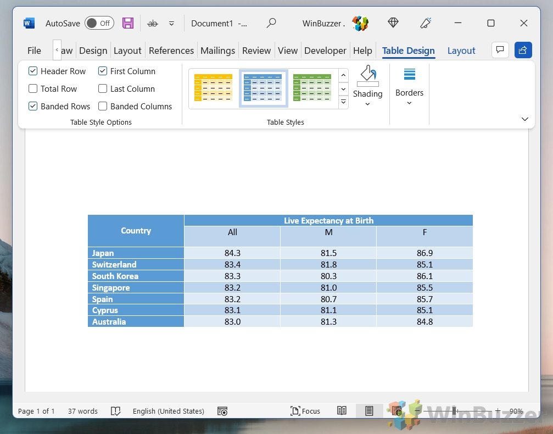Image resolution: width=553 pixels, height=434 pixels.
Task: Uncheck the Header Row checkbox
Action: (33, 71)
